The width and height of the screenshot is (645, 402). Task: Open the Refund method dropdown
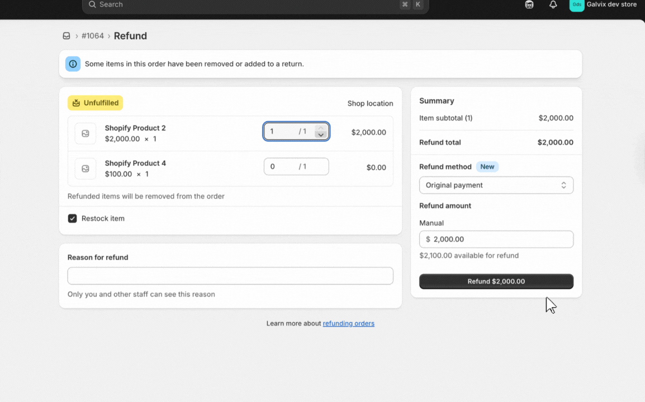496,185
